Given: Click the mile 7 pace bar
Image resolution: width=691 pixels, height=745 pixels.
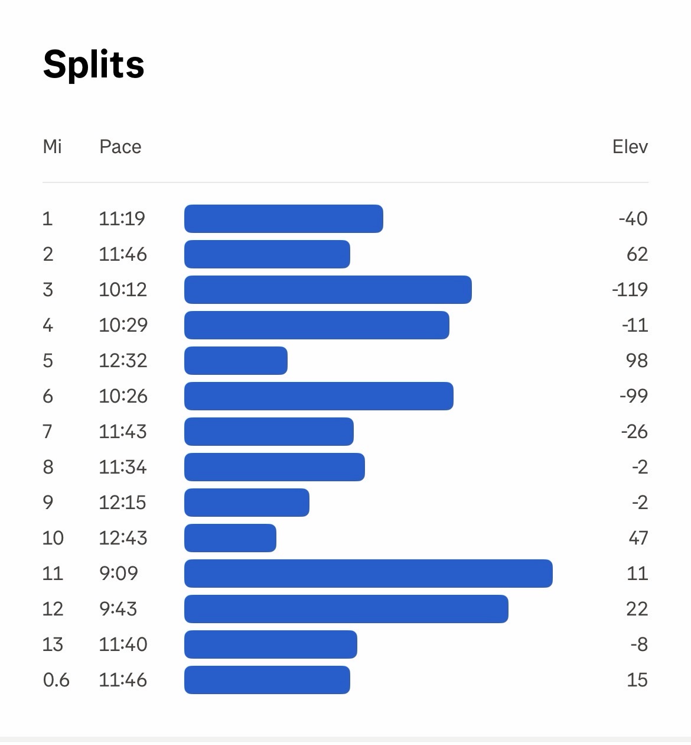Looking at the screenshot, I should point(269,432).
